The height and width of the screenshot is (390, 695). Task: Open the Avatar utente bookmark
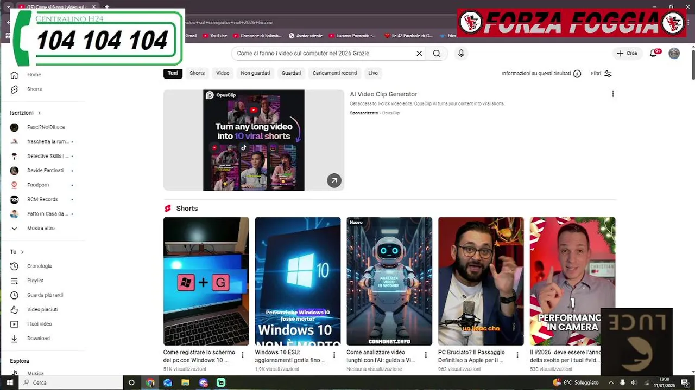(x=306, y=36)
